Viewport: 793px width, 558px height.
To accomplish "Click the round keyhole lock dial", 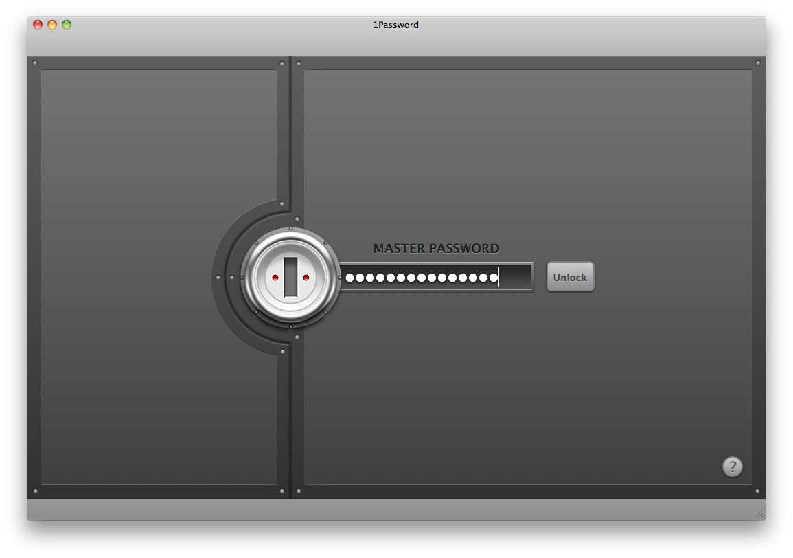I will coord(290,278).
